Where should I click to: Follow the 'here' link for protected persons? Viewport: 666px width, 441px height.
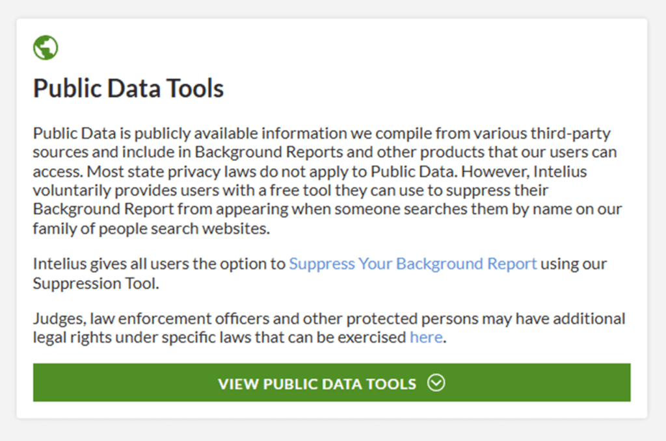(x=426, y=337)
